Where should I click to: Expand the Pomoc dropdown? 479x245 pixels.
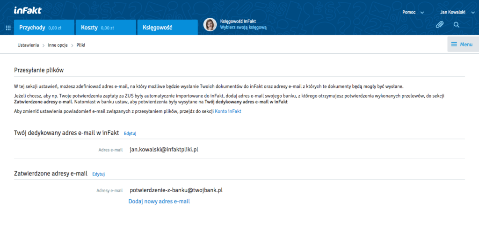[413, 12]
